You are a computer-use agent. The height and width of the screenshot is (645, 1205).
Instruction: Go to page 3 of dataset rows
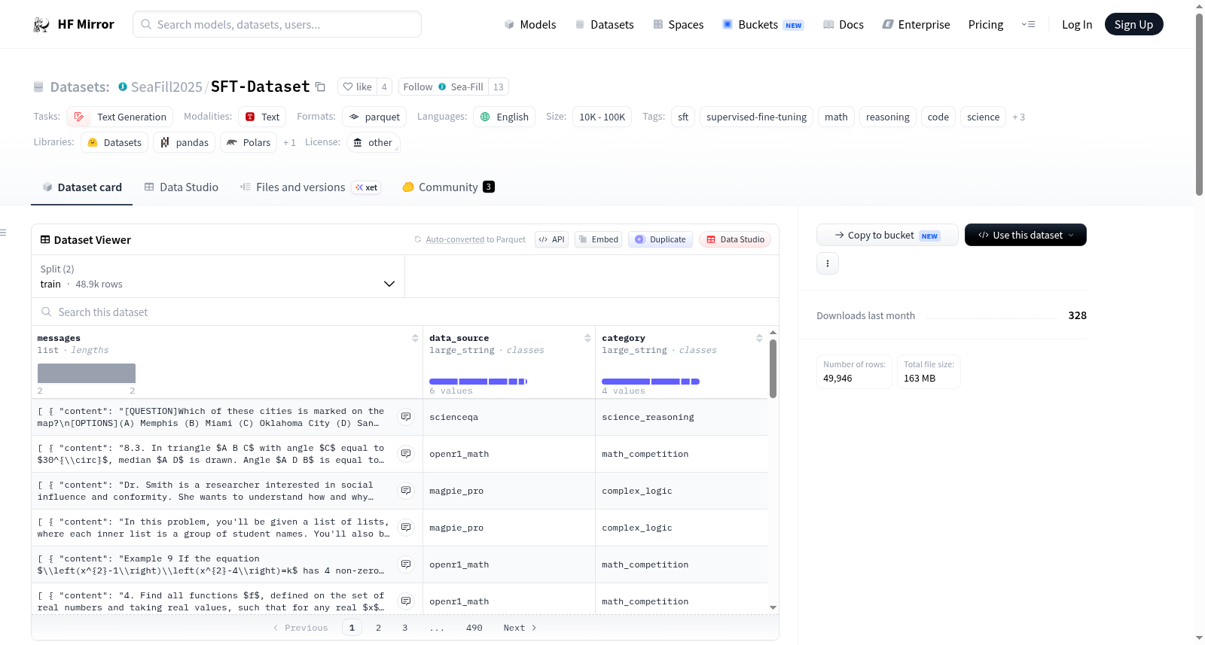coord(404,628)
